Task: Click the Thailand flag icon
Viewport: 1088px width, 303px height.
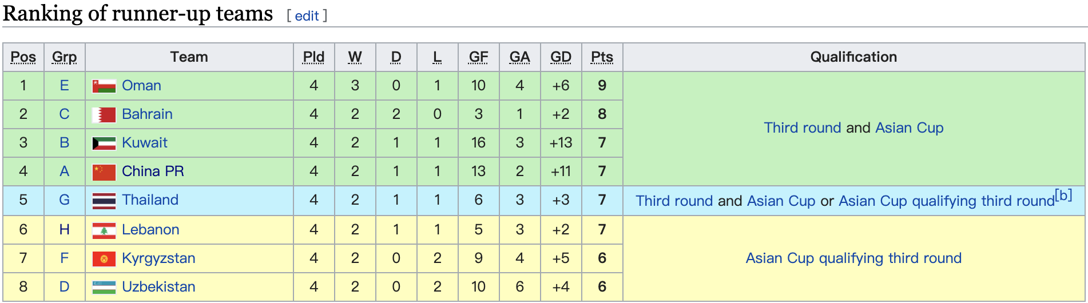Action: click(x=104, y=201)
